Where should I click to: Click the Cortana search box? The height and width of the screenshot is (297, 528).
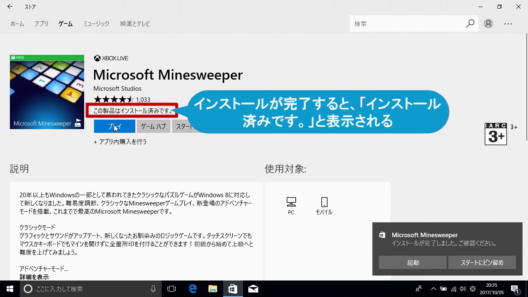(x=91, y=289)
